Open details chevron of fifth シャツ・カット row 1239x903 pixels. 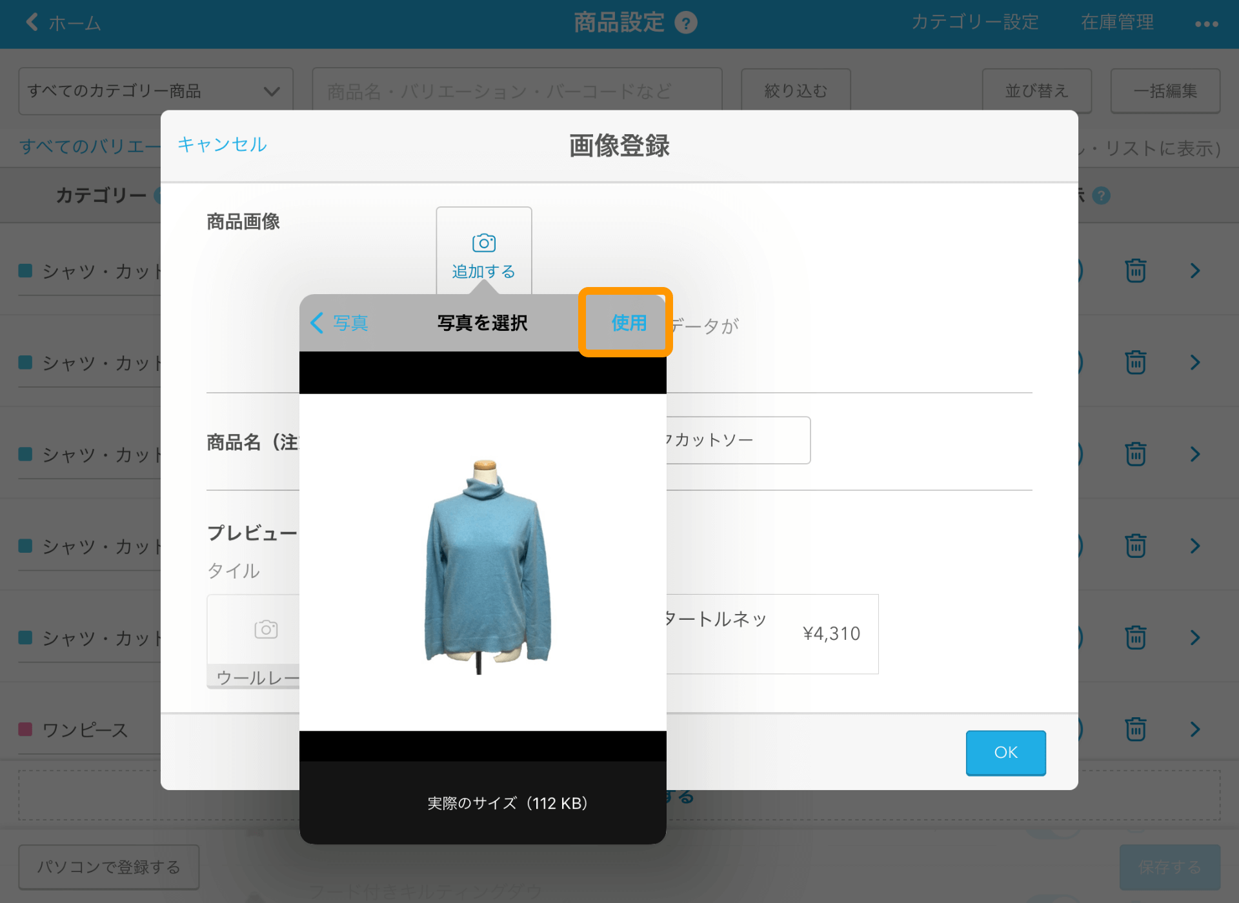coord(1195,637)
